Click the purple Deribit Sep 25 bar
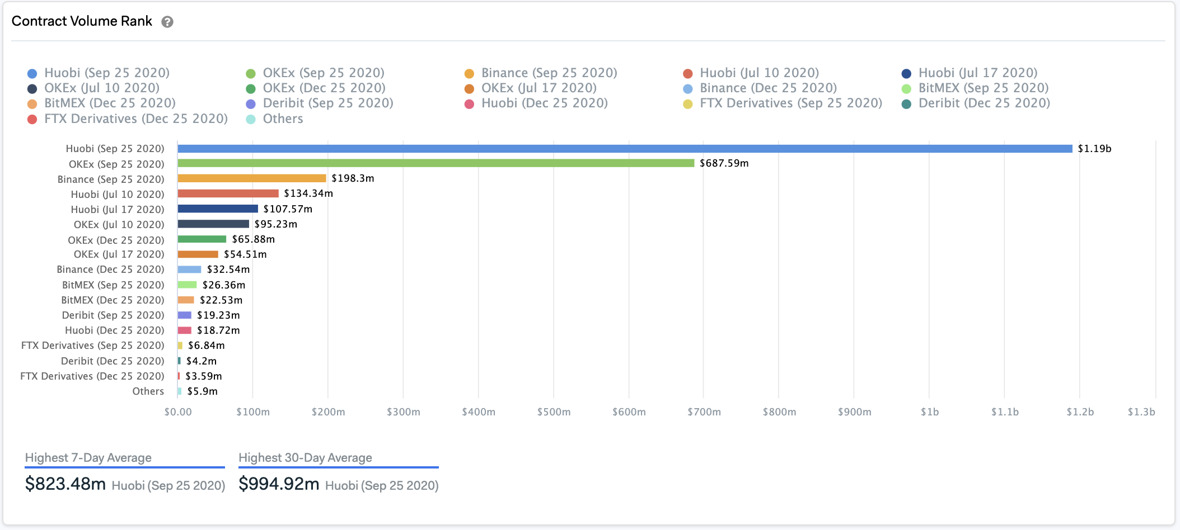Viewport: 1180px width, 530px height. click(x=185, y=315)
